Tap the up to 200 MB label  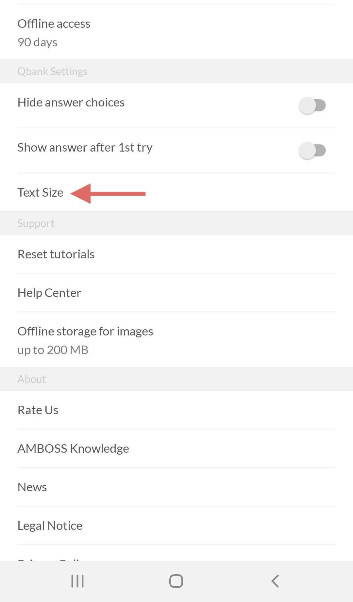[53, 350]
